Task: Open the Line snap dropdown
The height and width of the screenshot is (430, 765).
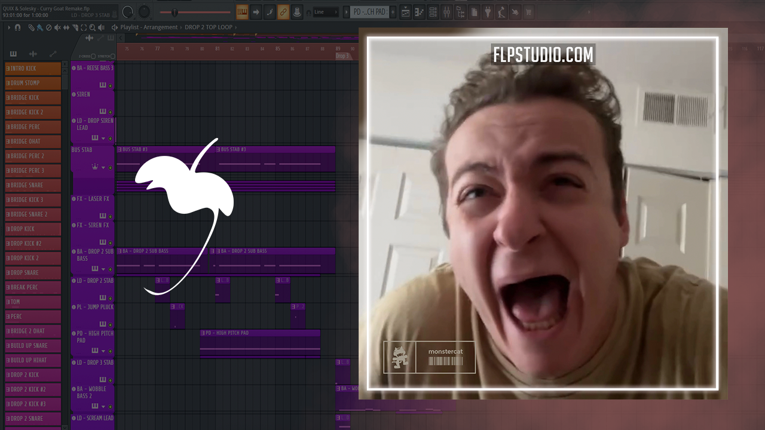Action: pos(326,12)
